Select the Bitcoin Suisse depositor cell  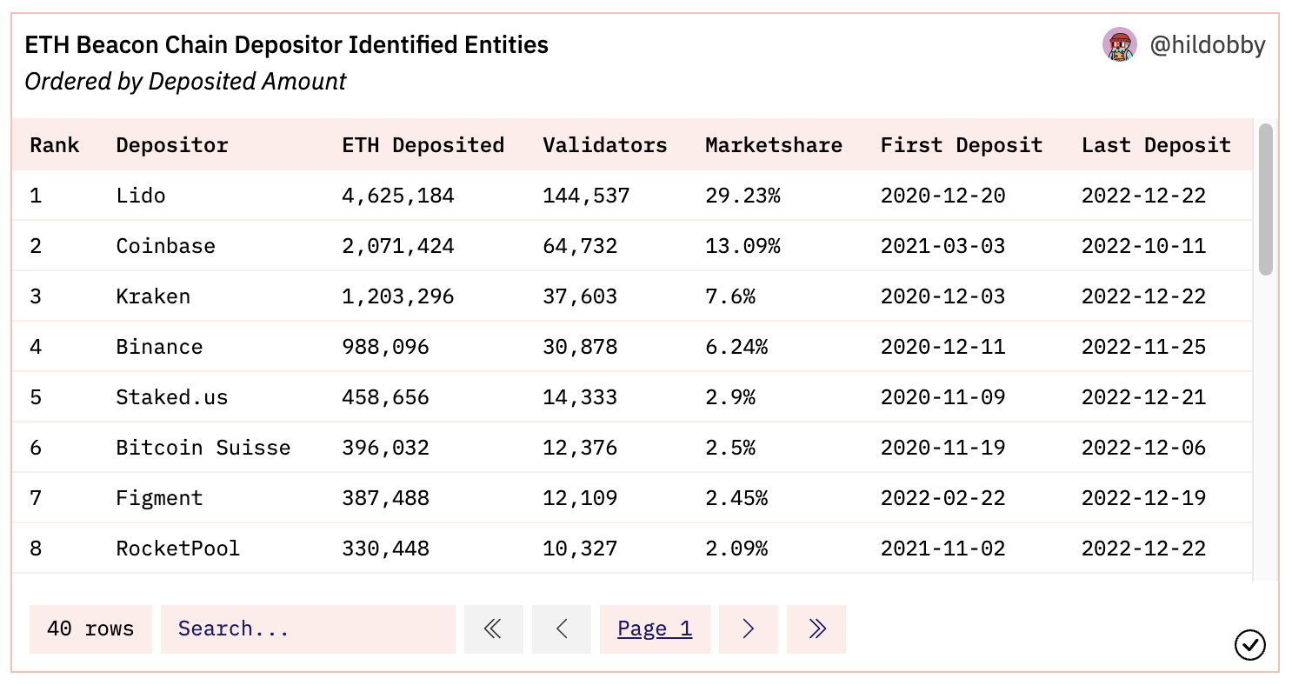coord(203,448)
